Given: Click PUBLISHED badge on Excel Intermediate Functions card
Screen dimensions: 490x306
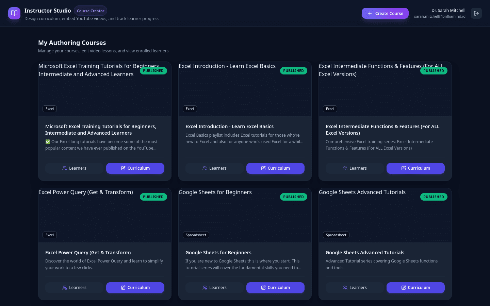Looking at the screenshot, I should point(434,71).
